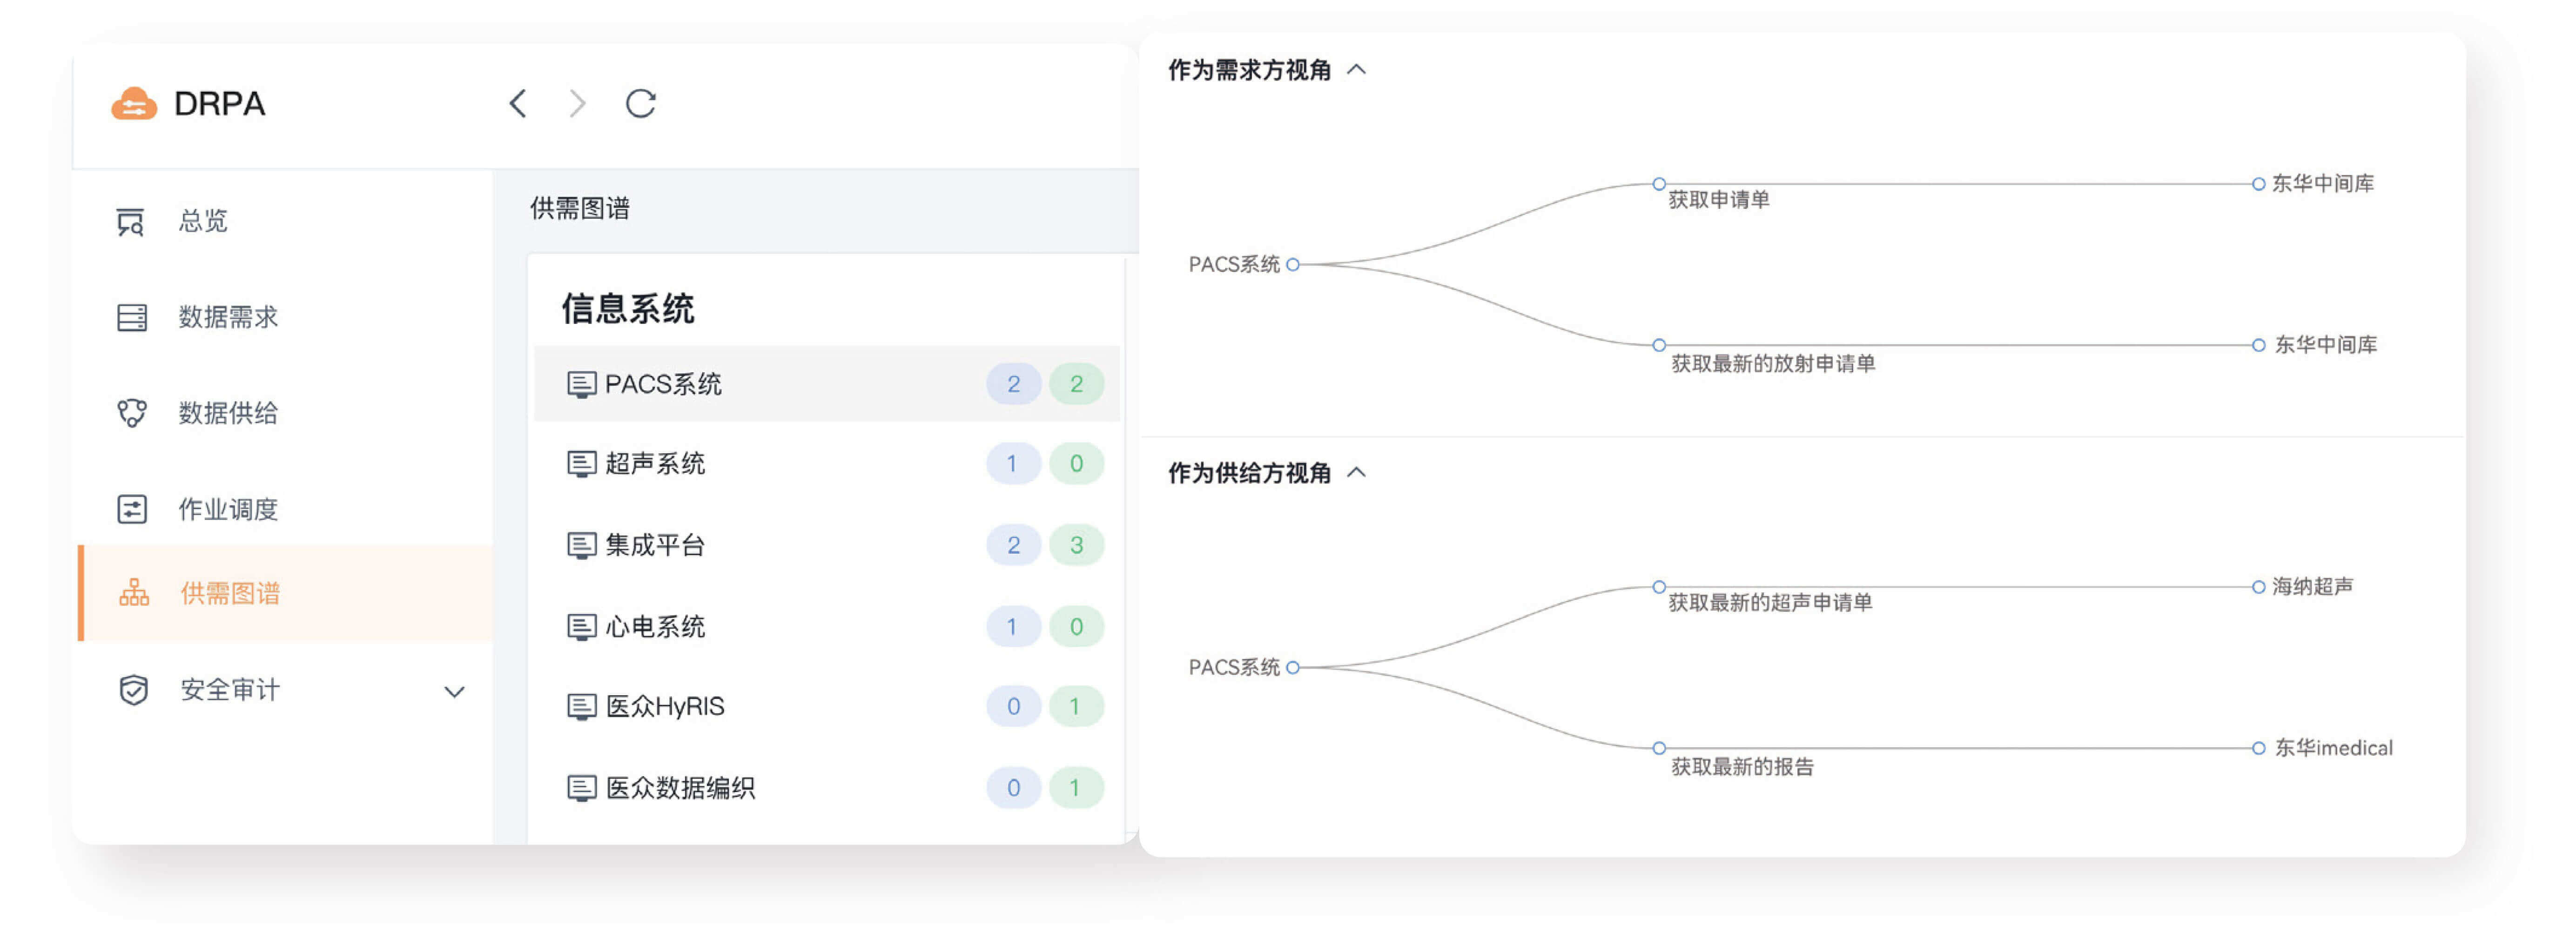The width and height of the screenshot is (2576, 933).
Task: Open 总览 in the sidebar
Action: [203, 221]
